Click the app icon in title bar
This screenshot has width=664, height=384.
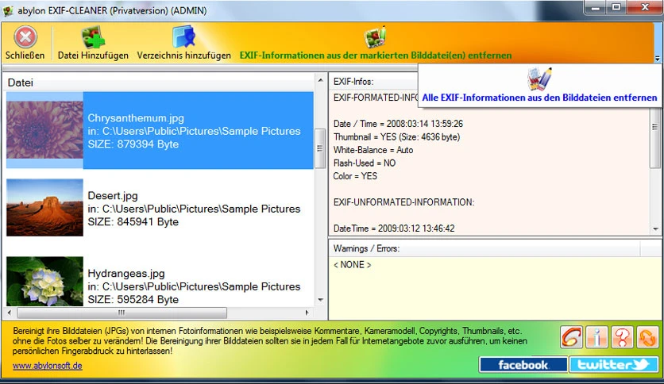coord(8,10)
